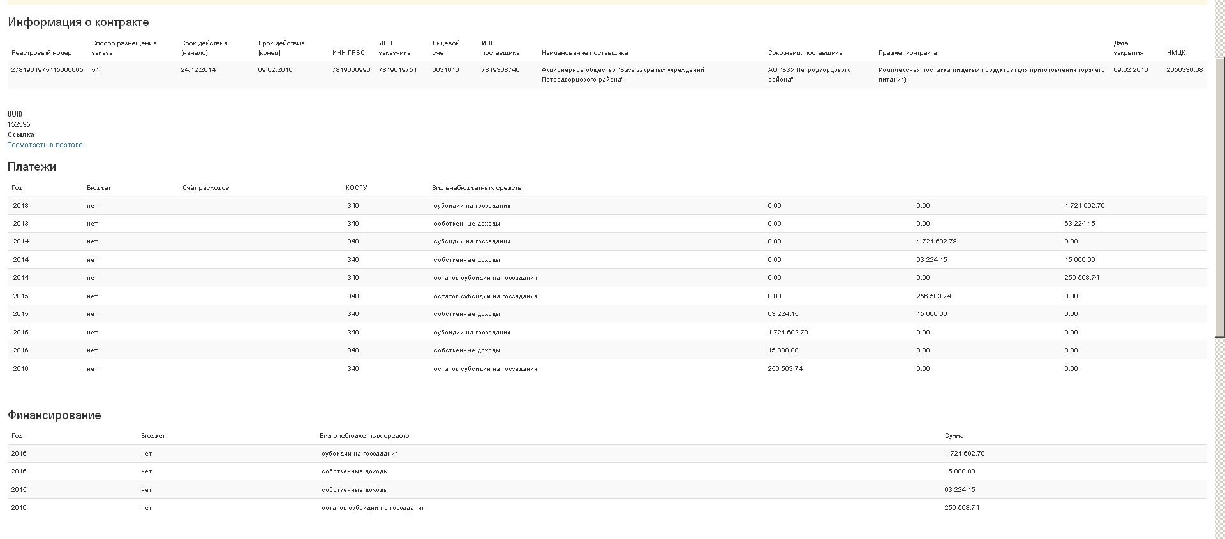Click the "КОСГУ" header in the Платежи table
Screen dimensions: 1225x539
(356, 188)
